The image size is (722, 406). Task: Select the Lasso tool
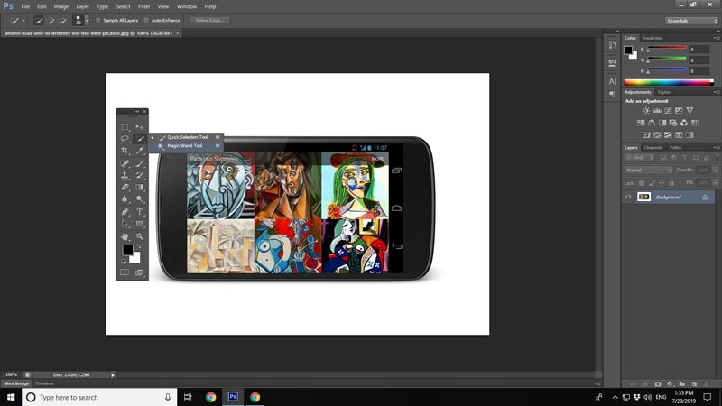(125, 139)
